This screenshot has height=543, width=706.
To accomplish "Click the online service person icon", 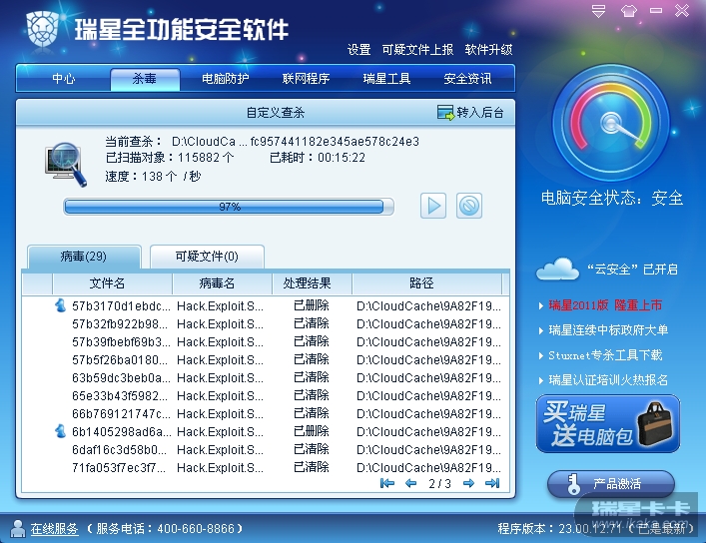I will [x=18, y=528].
